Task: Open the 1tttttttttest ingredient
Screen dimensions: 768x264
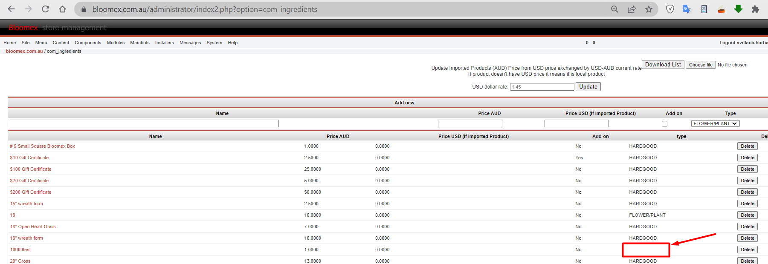Action: [20, 250]
